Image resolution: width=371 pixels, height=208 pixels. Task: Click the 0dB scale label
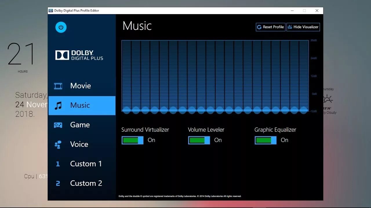pyautogui.click(x=314, y=94)
